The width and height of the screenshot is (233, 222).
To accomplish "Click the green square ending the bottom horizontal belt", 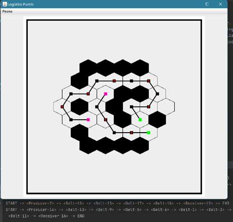I will (x=149, y=133).
